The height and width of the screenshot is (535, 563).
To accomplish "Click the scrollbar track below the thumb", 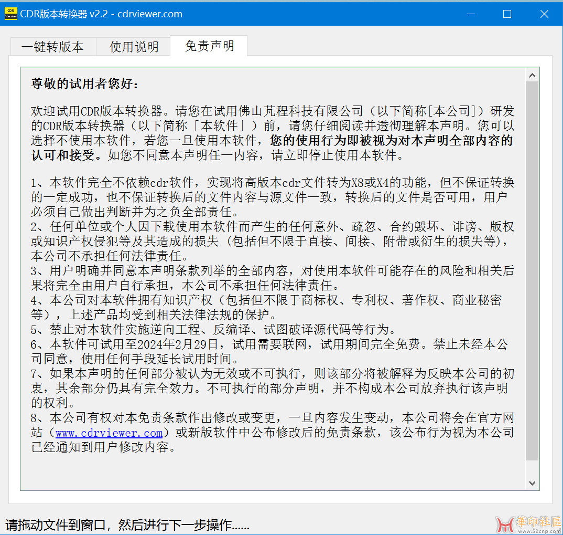I will pyautogui.click(x=532, y=468).
